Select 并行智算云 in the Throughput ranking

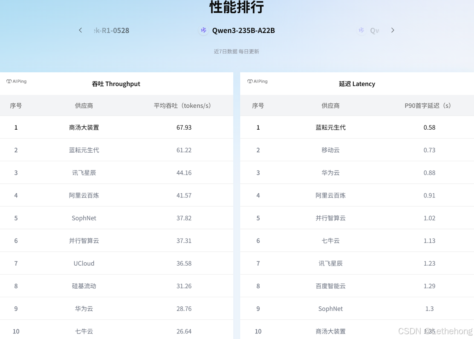[x=84, y=240]
